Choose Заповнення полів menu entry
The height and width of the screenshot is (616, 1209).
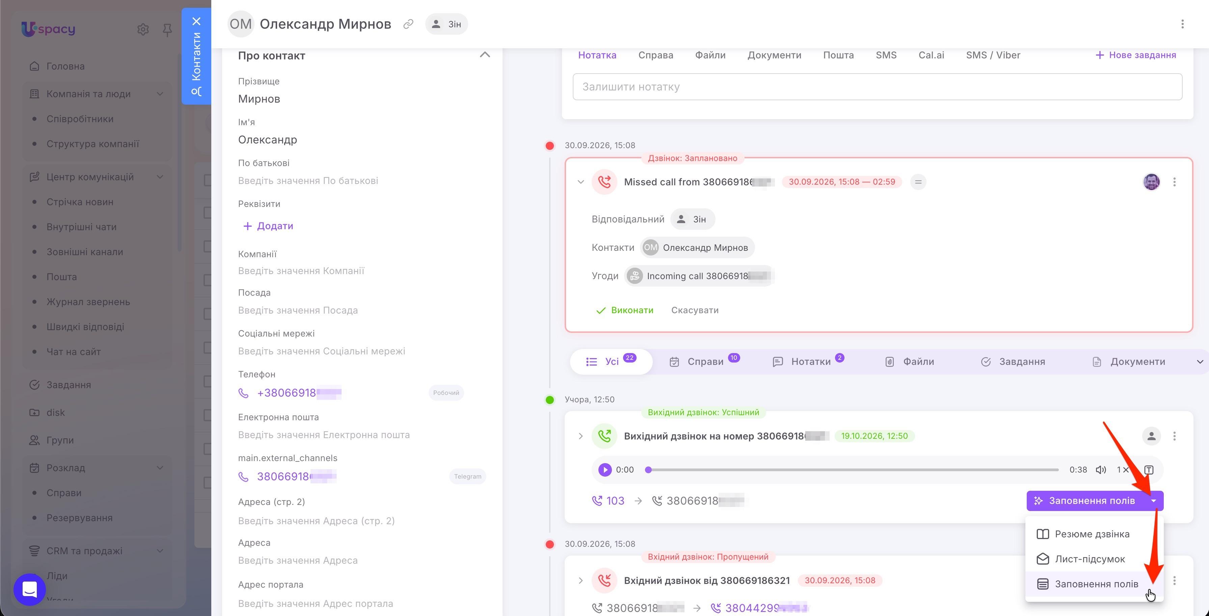click(x=1094, y=584)
